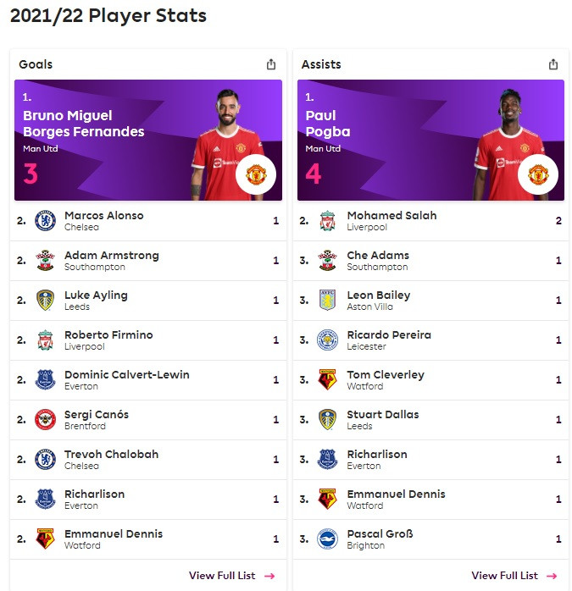The width and height of the screenshot is (572, 591).
Task: Click the Brentford crest next to Sergi Canós
Action: tap(45, 419)
